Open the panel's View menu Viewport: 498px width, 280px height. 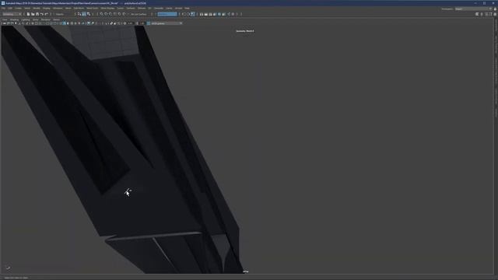[5, 19]
